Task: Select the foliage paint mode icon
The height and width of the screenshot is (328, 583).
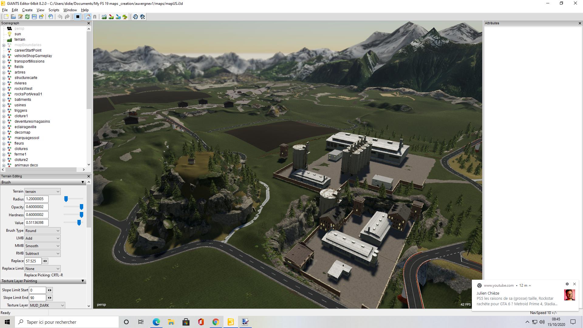Action: [x=125, y=17]
